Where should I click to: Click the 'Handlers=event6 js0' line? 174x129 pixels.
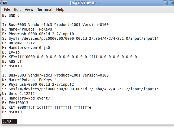tap(26, 48)
